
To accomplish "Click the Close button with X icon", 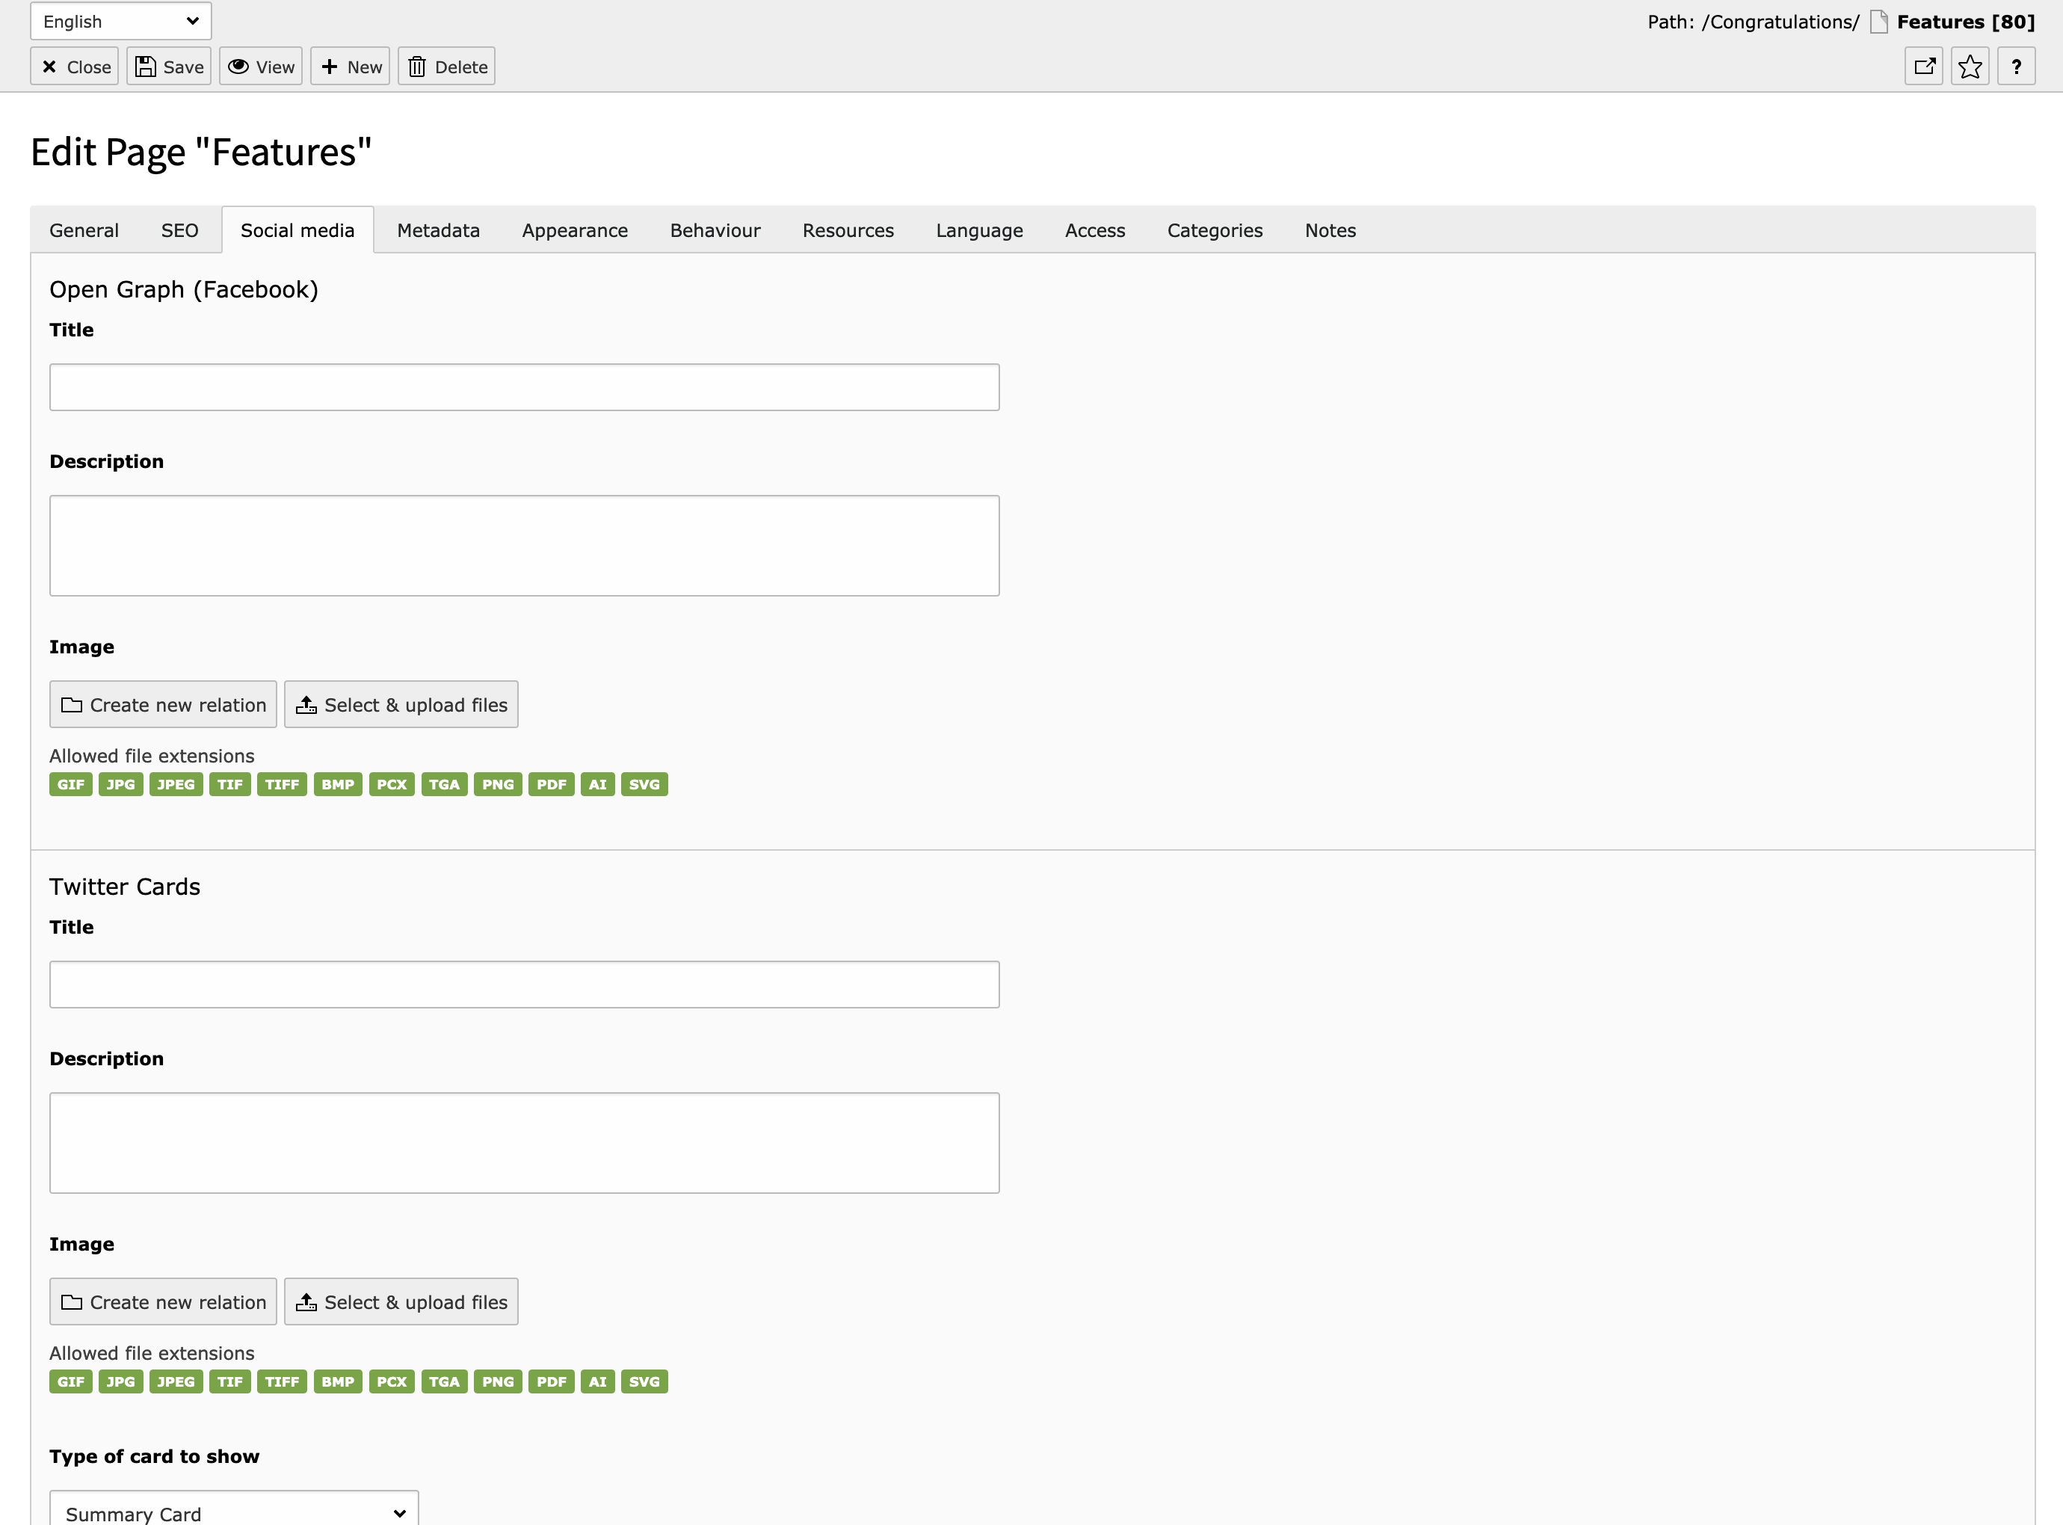I will [x=75, y=67].
